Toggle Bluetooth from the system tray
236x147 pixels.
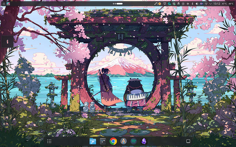pos(192,4)
